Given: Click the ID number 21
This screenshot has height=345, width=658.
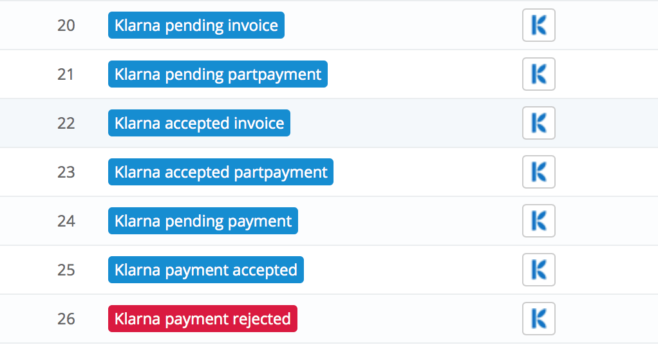Looking at the screenshot, I should [66, 75].
